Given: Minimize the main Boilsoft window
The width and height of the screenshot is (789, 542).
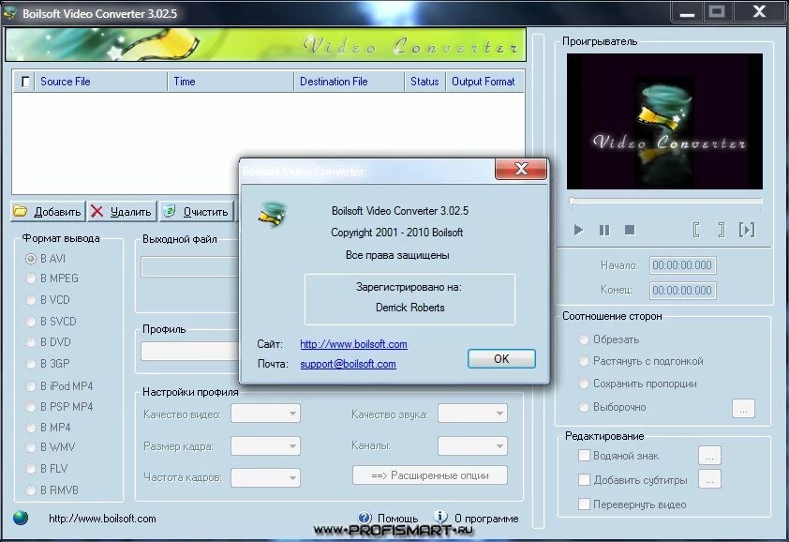Looking at the screenshot, I should tap(687, 12).
